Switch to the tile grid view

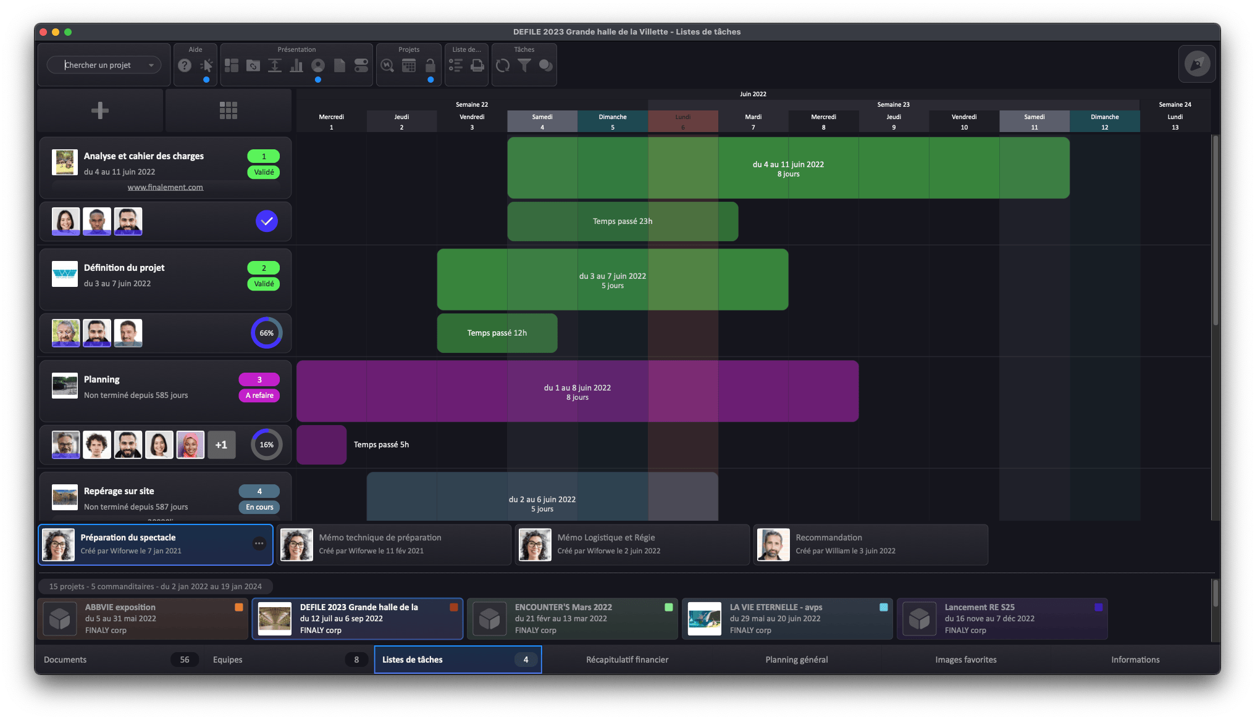tap(229, 110)
